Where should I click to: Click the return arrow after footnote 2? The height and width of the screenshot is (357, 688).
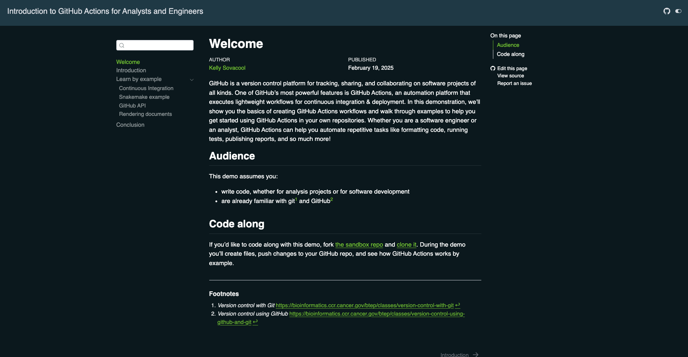[x=255, y=322]
